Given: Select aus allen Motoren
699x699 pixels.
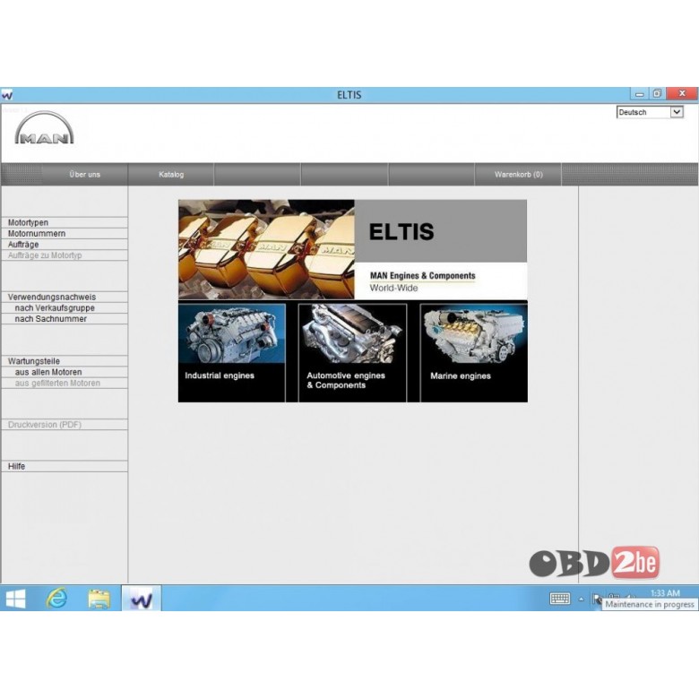Looking at the screenshot, I should 65,372.
